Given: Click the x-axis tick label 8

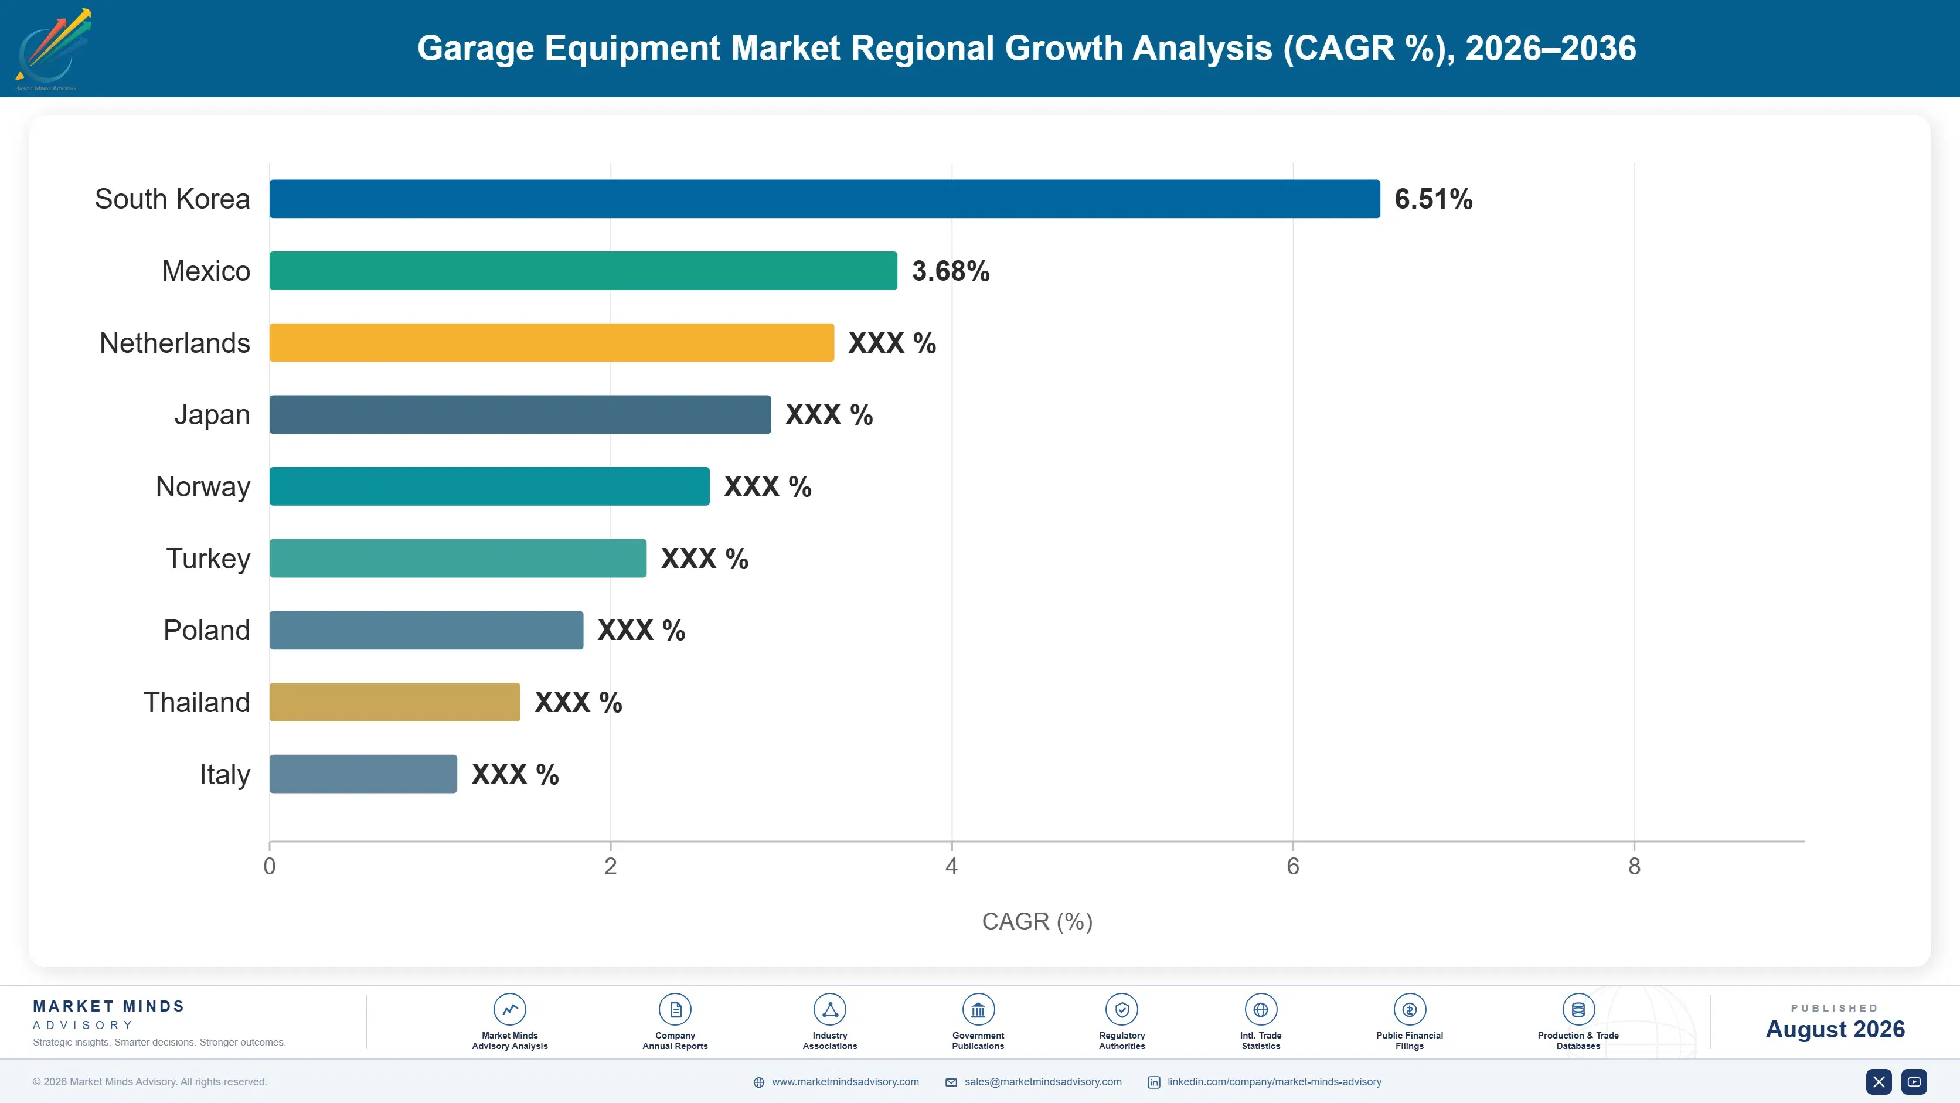Looking at the screenshot, I should point(1634,866).
